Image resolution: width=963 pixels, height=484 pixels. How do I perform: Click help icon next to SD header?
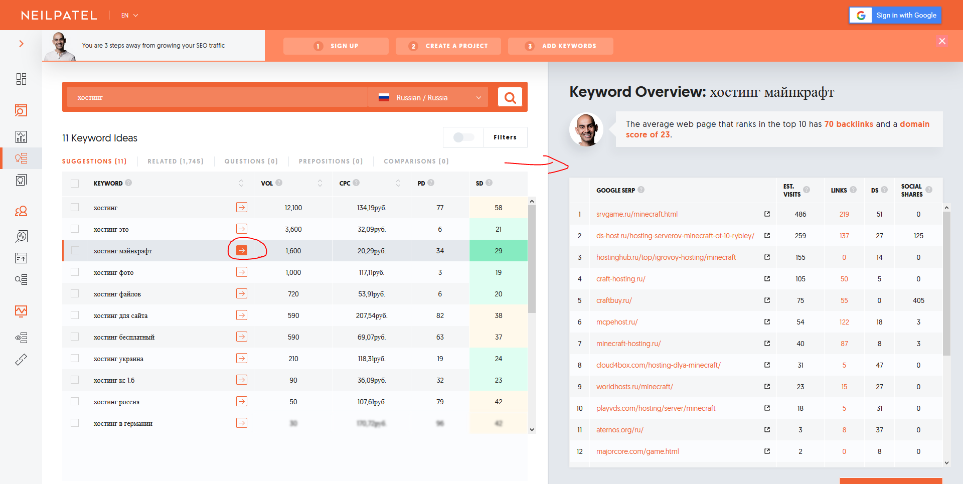coord(489,183)
